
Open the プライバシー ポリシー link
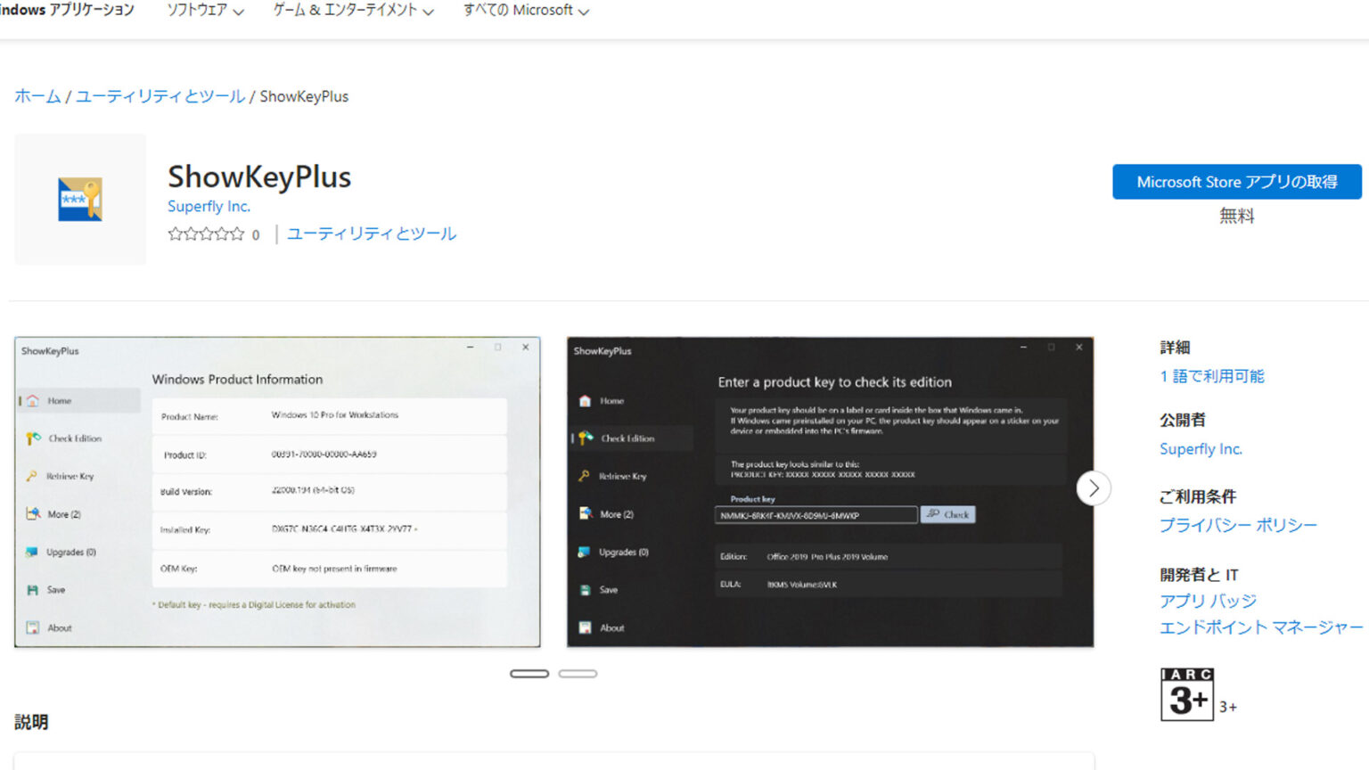[1238, 526]
